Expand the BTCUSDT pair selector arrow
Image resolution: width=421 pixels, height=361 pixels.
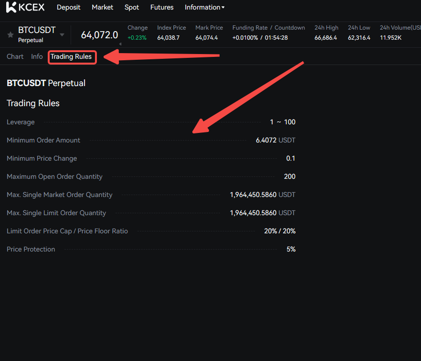(x=62, y=35)
